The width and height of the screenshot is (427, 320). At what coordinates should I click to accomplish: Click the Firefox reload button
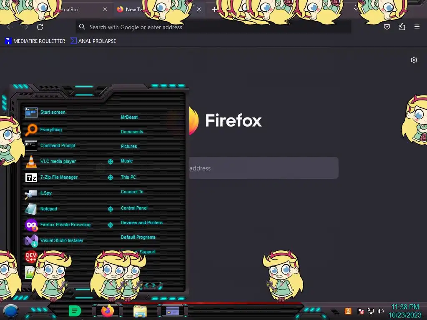(x=40, y=27)
